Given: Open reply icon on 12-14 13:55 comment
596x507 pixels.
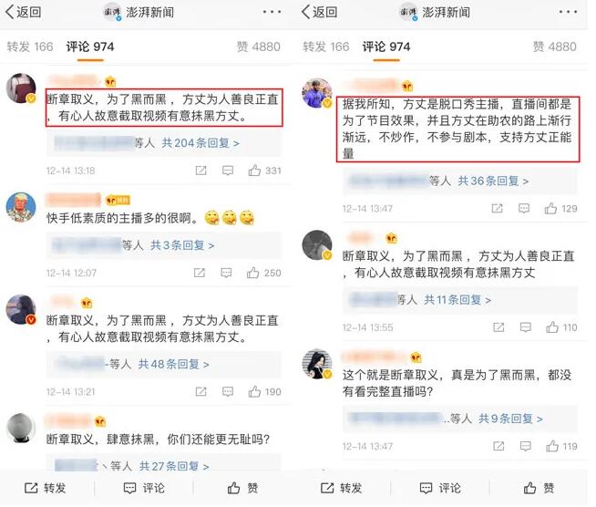Looking at the screenshot, I should tap(525, 327).
